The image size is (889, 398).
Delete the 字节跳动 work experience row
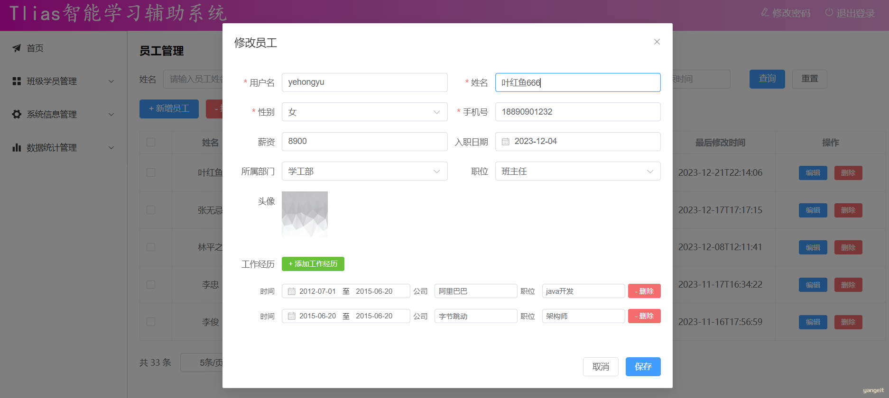pos(644,316)
